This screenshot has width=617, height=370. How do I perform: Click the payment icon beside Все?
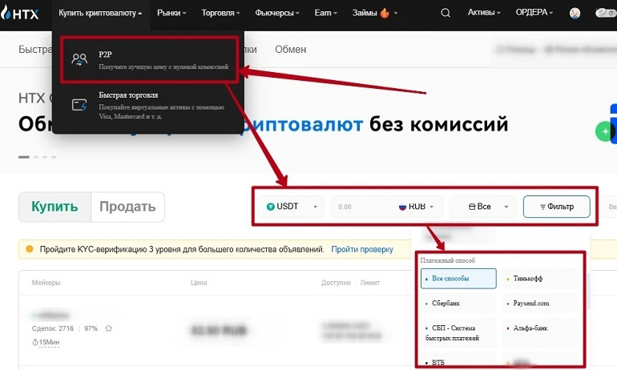click(472, 207)
